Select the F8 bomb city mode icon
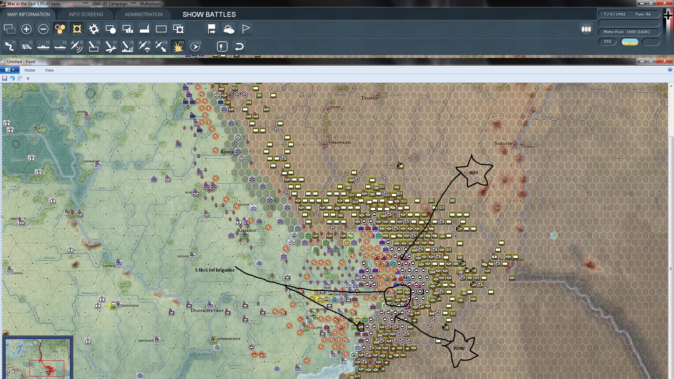Screen dimensions: 674x379 pyautogui.click(x=127, y=46)
